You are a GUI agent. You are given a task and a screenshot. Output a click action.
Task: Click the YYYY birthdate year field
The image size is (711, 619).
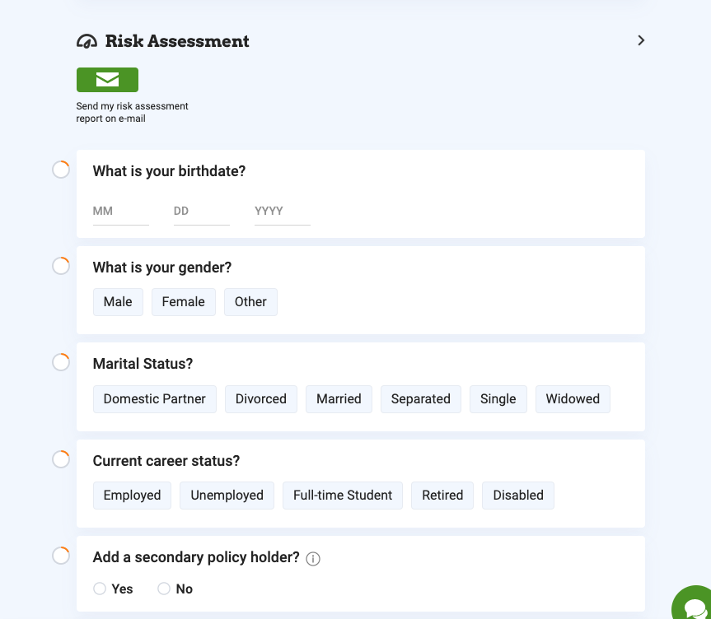(282, 212)
